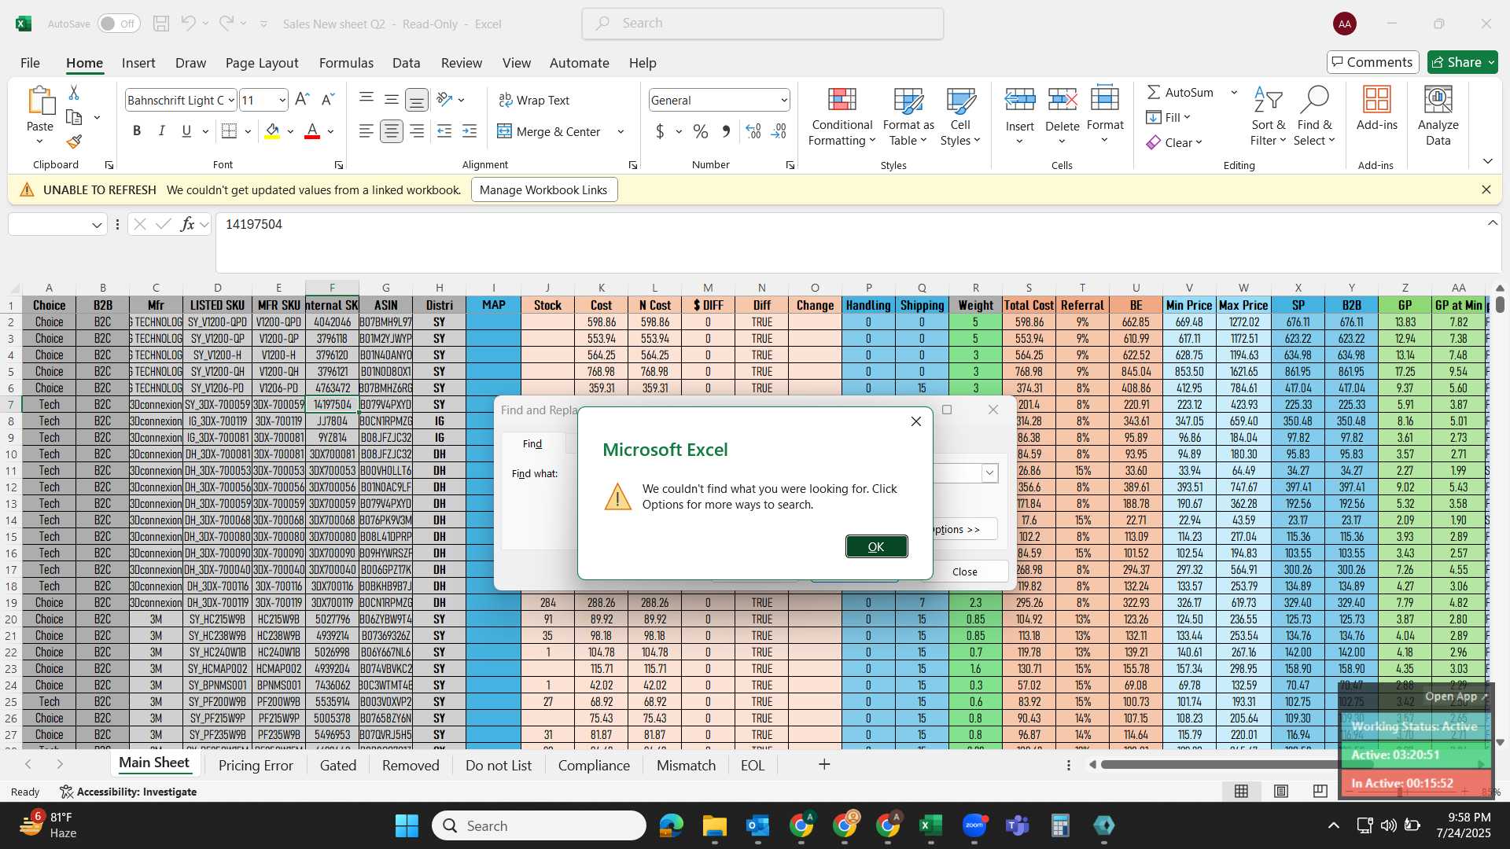The height and width of the screenshot is (849, 1510).
Task: Open the fill color dropdown arrow
Action: coord(291,131)
